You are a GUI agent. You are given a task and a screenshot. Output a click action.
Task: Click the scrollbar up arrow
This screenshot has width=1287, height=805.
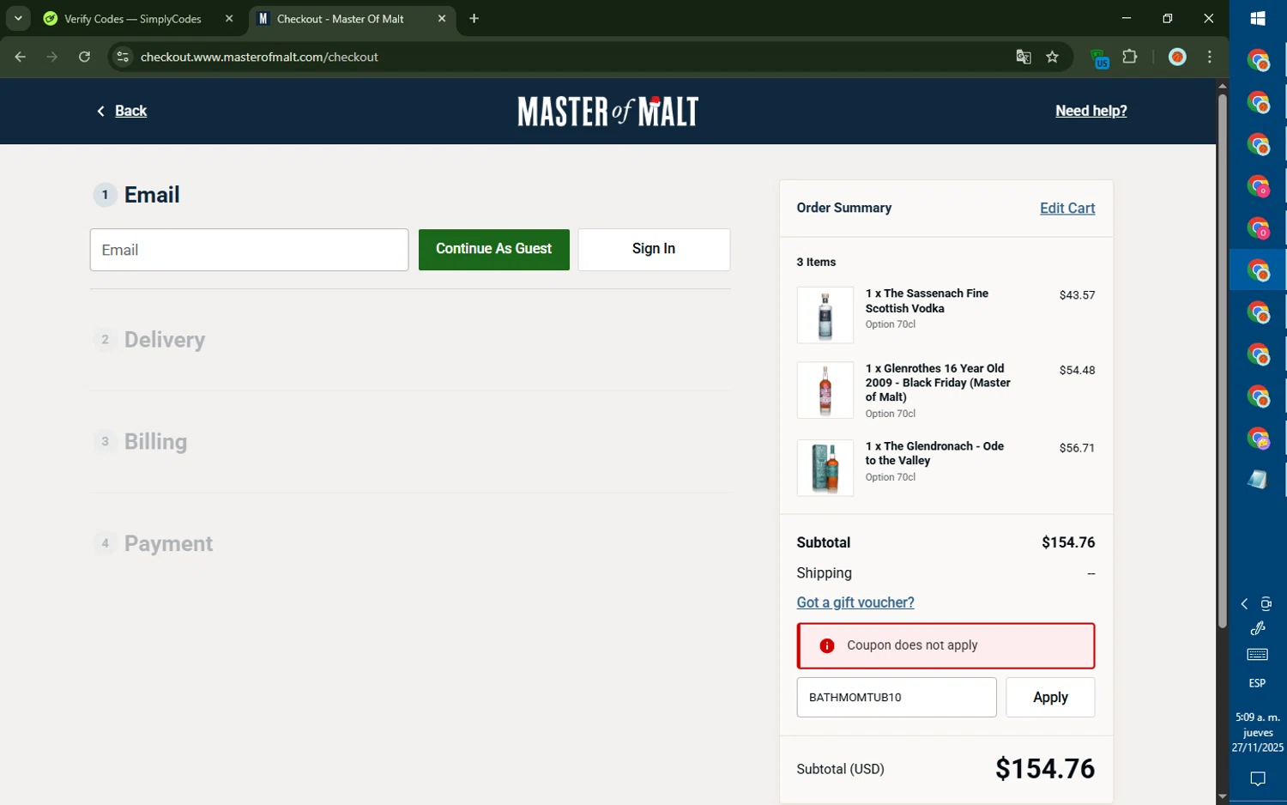click(x=1222, y=86)
